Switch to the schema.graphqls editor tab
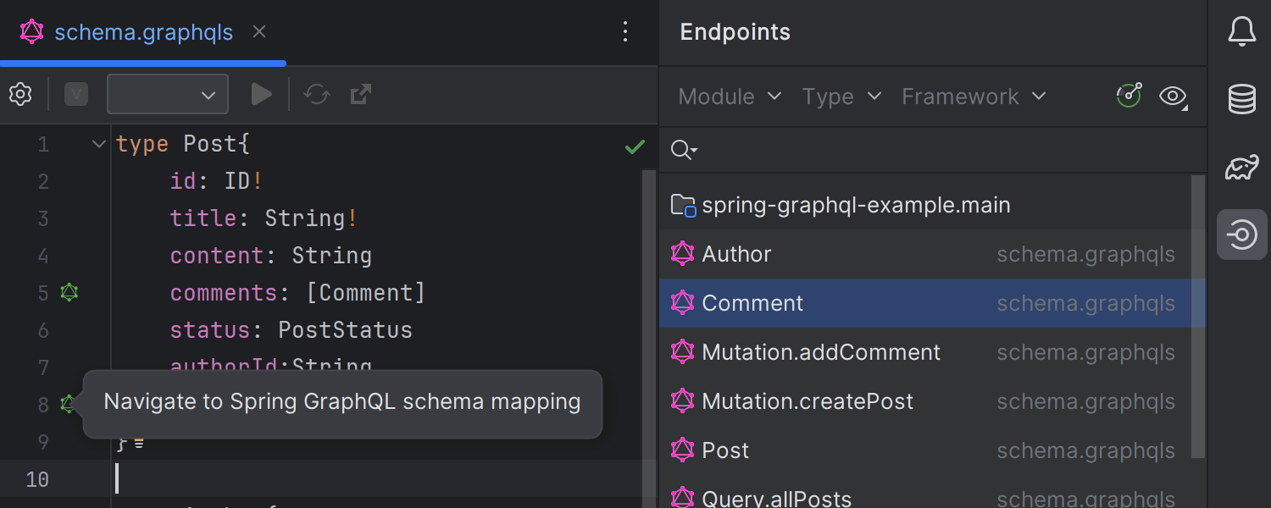 (143, 32)
